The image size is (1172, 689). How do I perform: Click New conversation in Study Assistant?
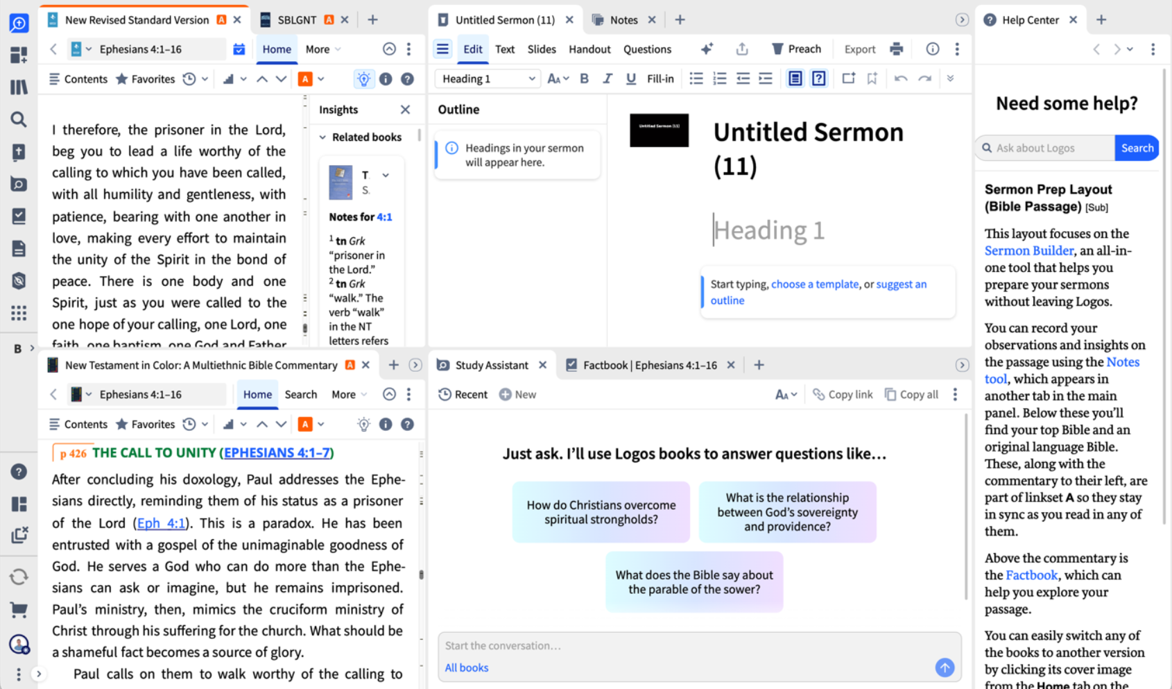click(x=517, y=394)
